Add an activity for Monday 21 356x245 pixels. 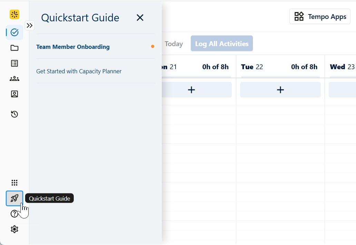(191, 89)
